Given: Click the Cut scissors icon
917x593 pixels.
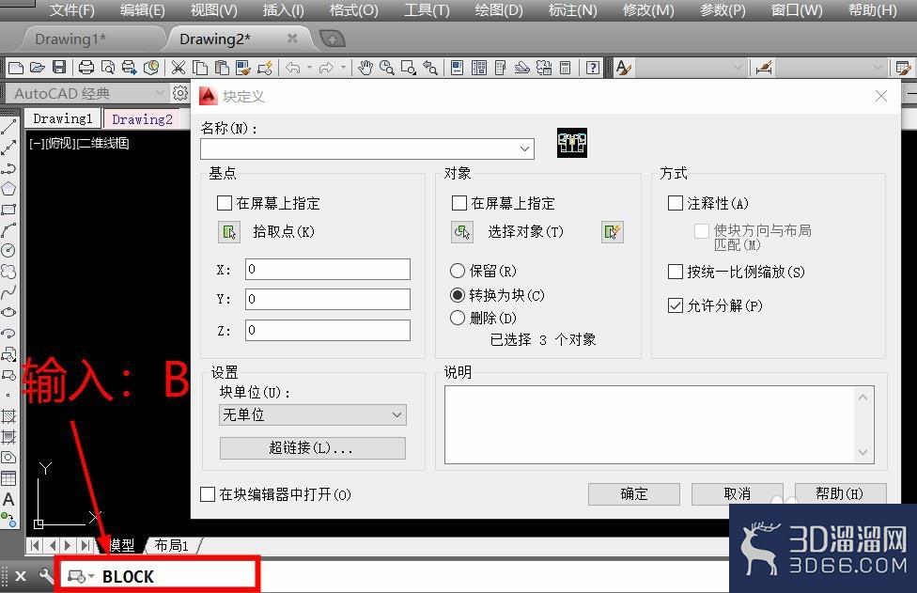Looking at the screenshot, I should pyautogui.click(x=178, y=68).
